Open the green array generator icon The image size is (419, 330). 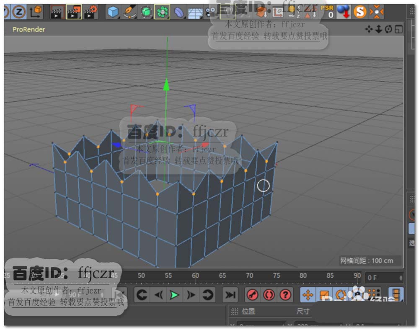tap(162, 12)
